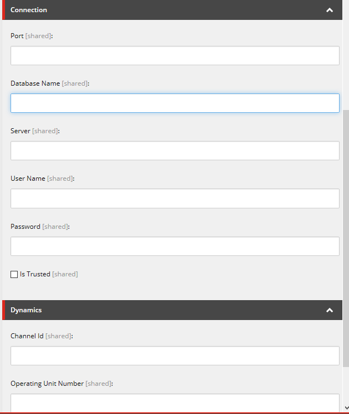
Task: Click the User Name label
Action: (x=28, y=178)
